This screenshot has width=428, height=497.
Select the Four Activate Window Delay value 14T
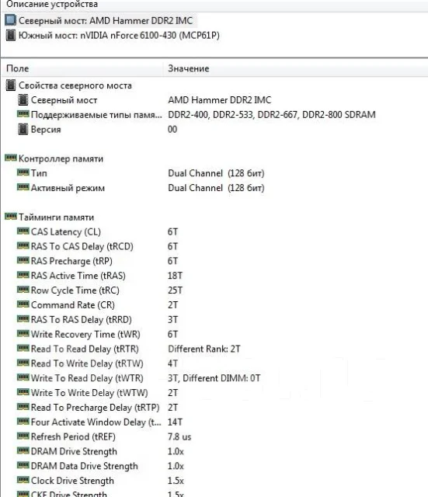click(x=175, y=422)
